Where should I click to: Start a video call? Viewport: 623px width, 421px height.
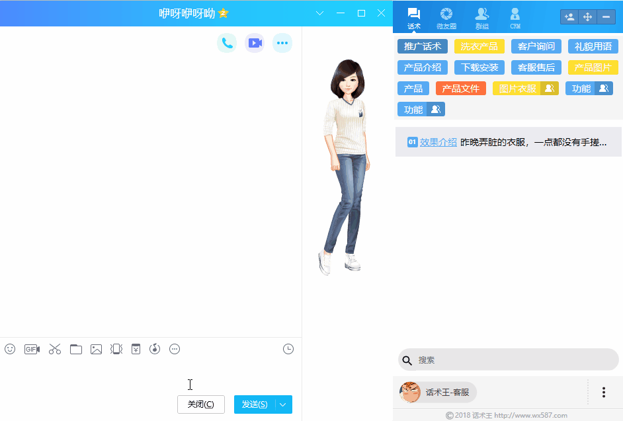255,43
